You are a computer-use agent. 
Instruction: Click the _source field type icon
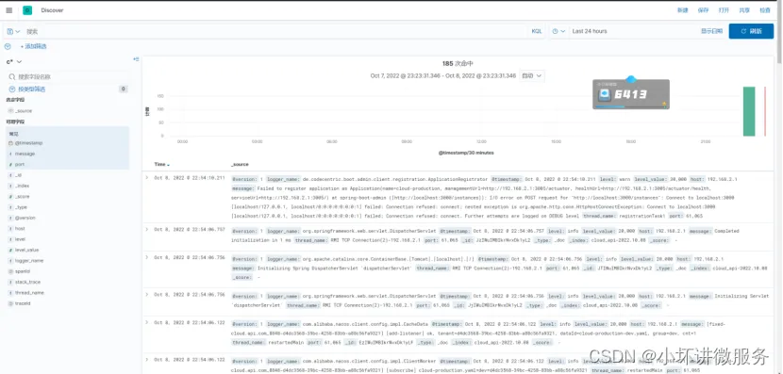coord(10,111)
